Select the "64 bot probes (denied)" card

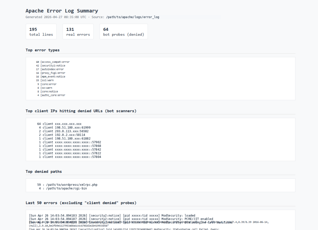(123, 31)
